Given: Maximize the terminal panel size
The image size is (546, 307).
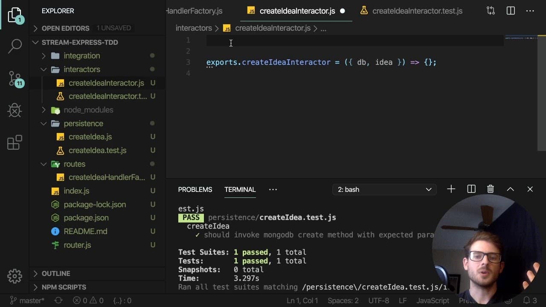Looking at the screenshot, I should [x=510, y=189].
